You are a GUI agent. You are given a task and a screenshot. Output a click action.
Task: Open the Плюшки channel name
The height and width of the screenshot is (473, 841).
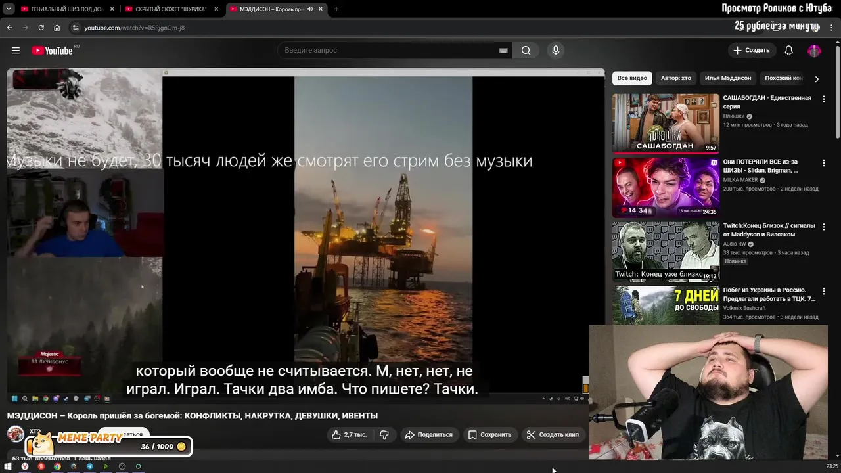coord(734,116)
